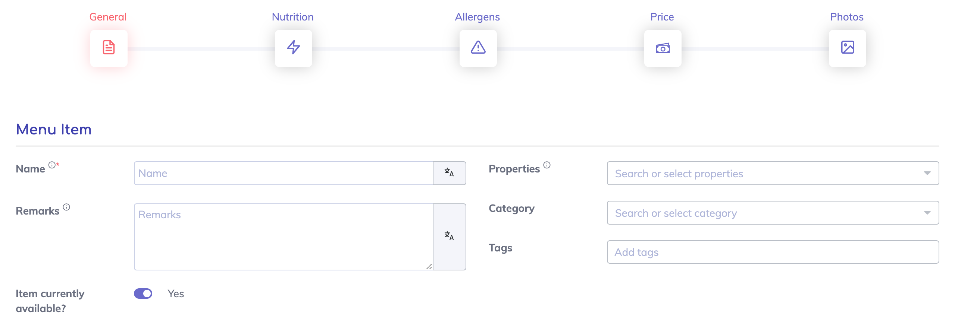Image resolution: width=955 pixels, height=333 pixels.
Task: Click translate icon beside Name field
Action: pos(449,173)
